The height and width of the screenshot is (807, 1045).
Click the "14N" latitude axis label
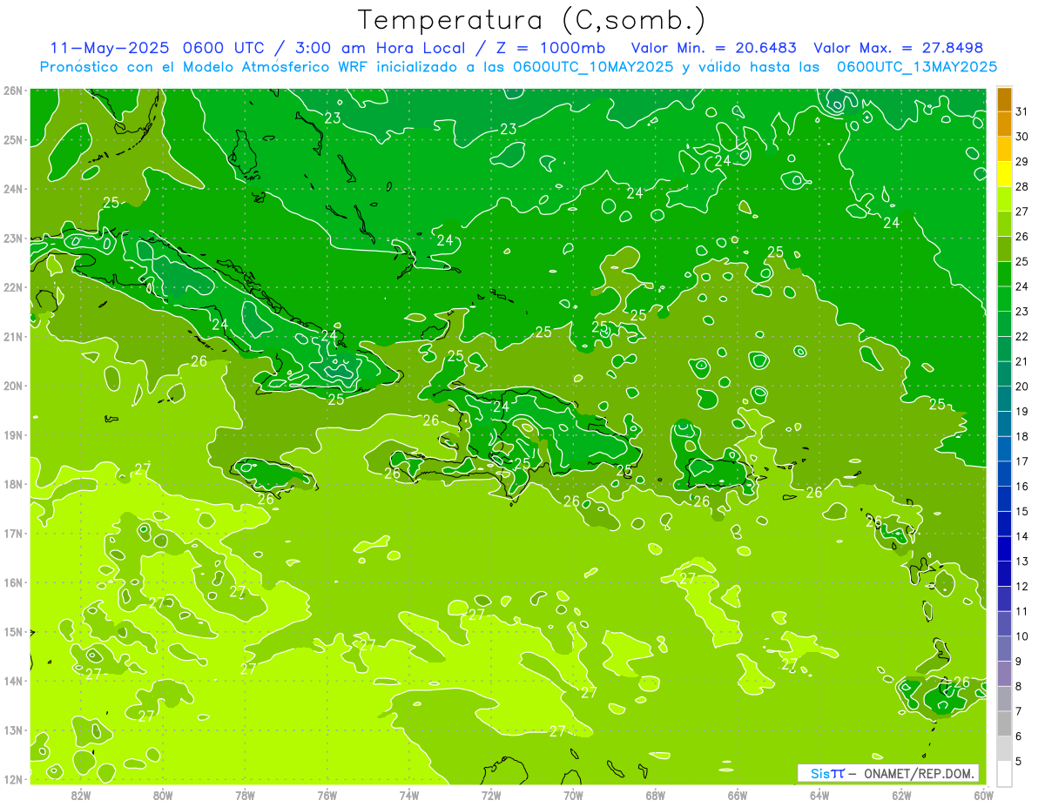tap(13, 681)
